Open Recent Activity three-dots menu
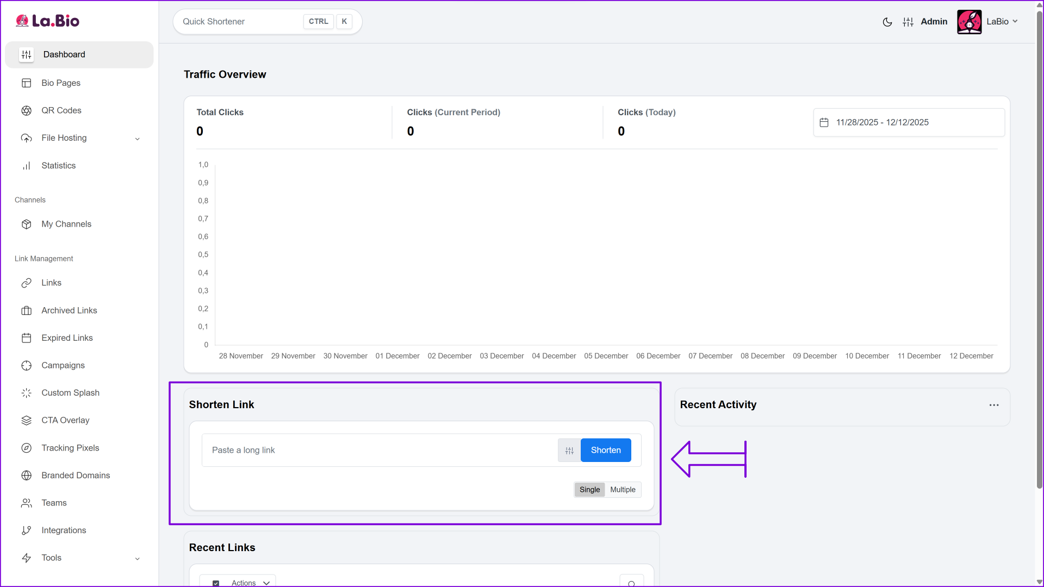Screen dimensions: 1044x587 pyautogui.click(x=994, y=405)
